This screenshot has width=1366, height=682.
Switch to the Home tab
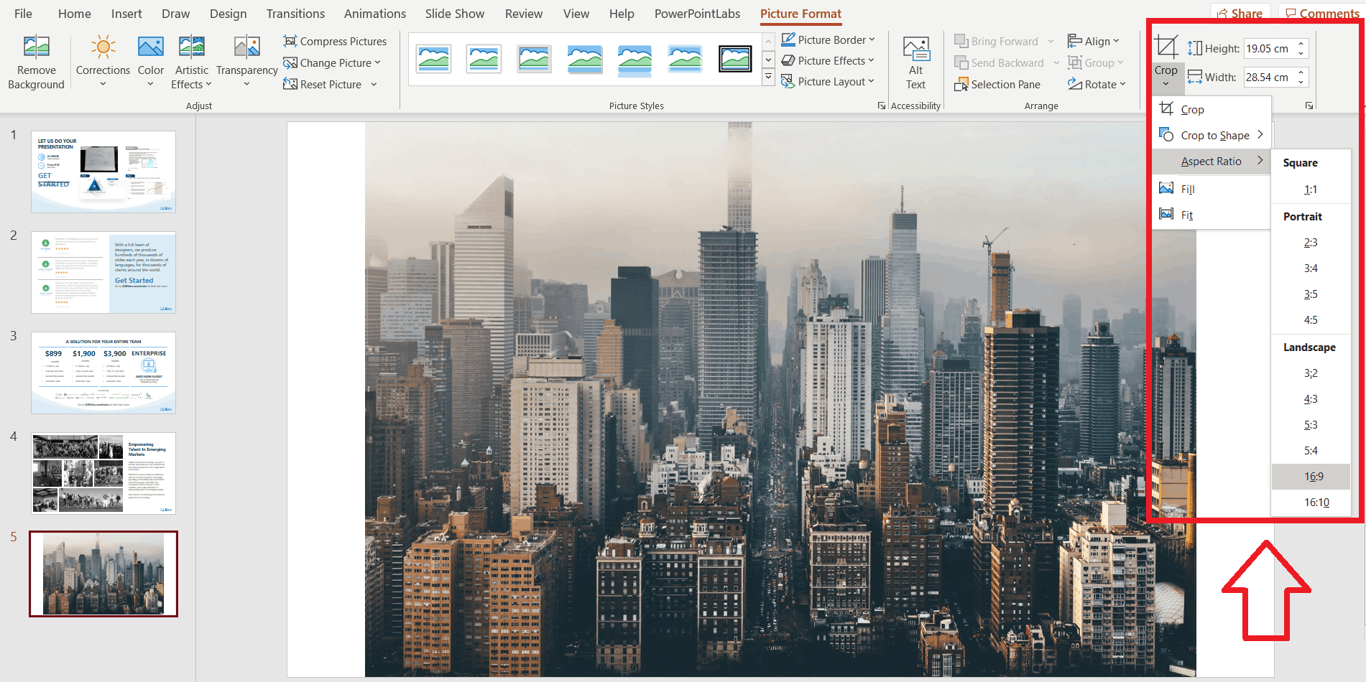pos(75,14)
